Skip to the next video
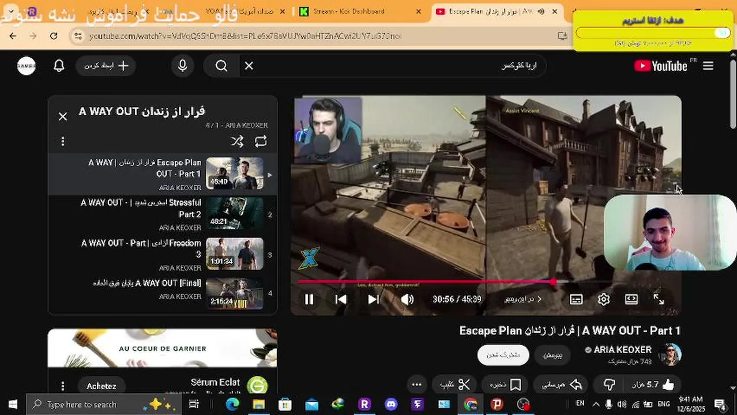The width and height of the screenshot is (737, 415). click(373, 299)
